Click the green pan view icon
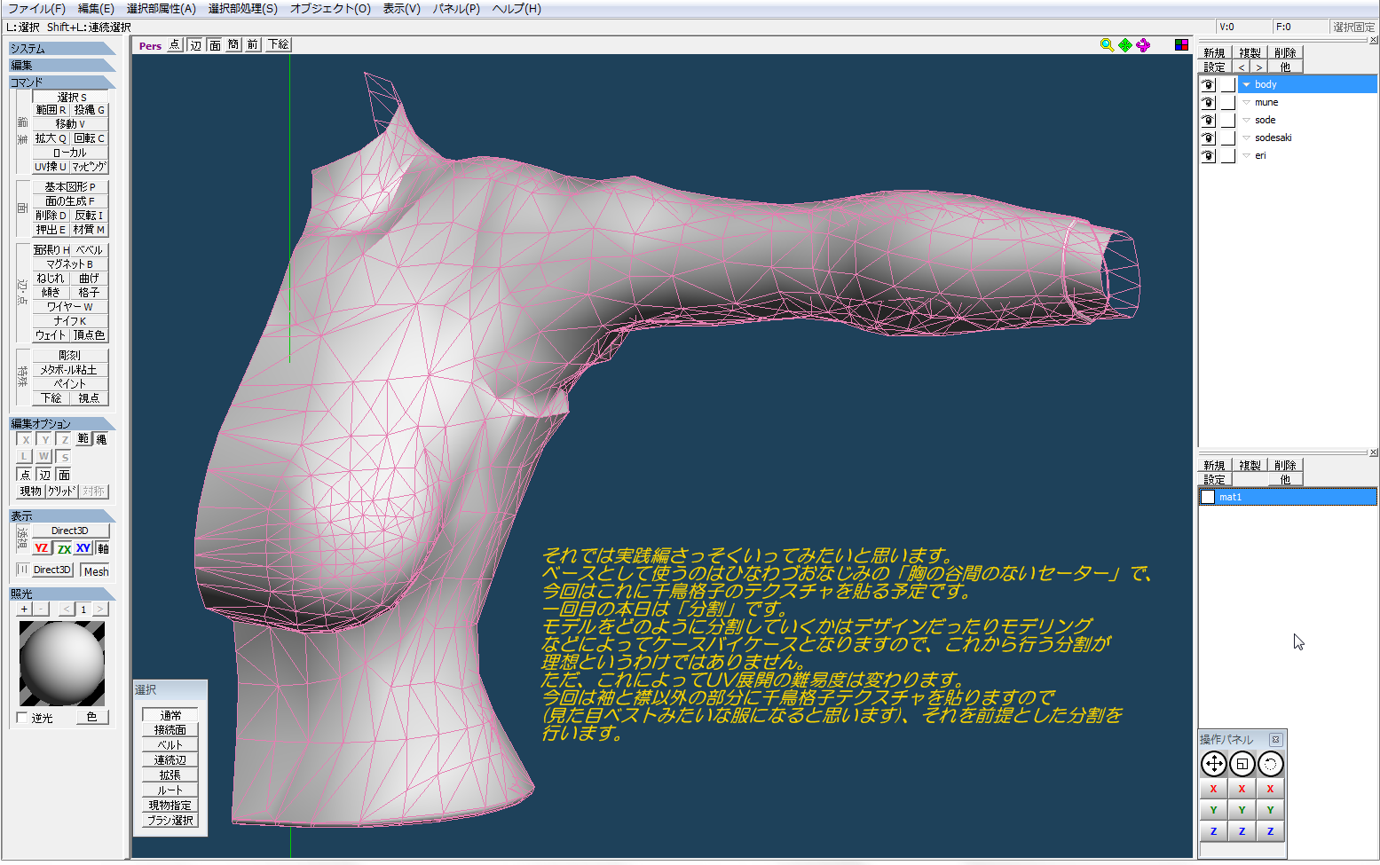Image resolution: width=1380 pixels, height=865 pixels. pyautogui.click(x=1125, y=45)
